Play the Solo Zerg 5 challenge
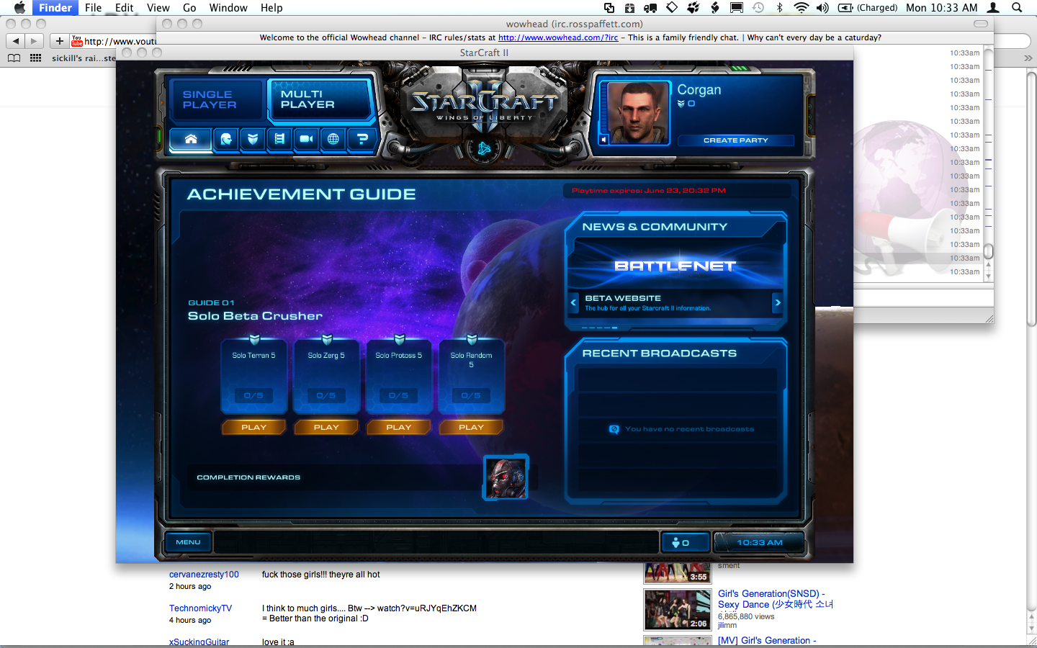 tap(326, 427)
